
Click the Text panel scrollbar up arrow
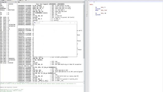84,4
